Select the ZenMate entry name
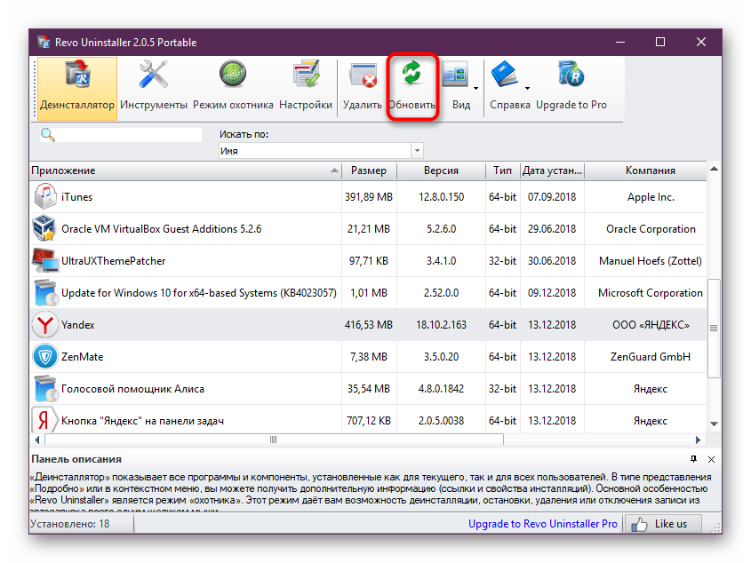Viewport: 751px width, 563px height. pyautogui.click(x=82, y=357)
